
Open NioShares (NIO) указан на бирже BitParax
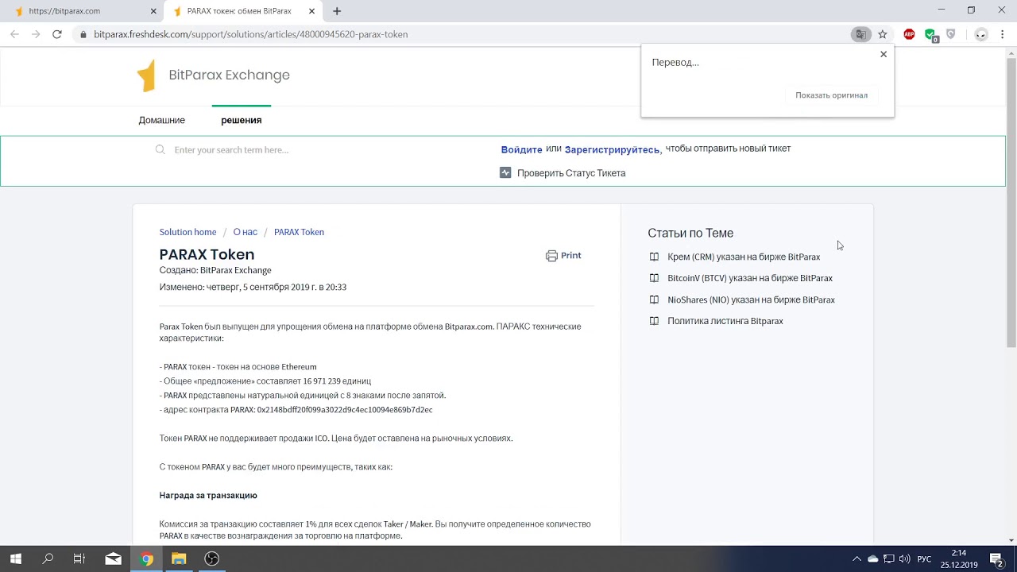click(751, 300)
